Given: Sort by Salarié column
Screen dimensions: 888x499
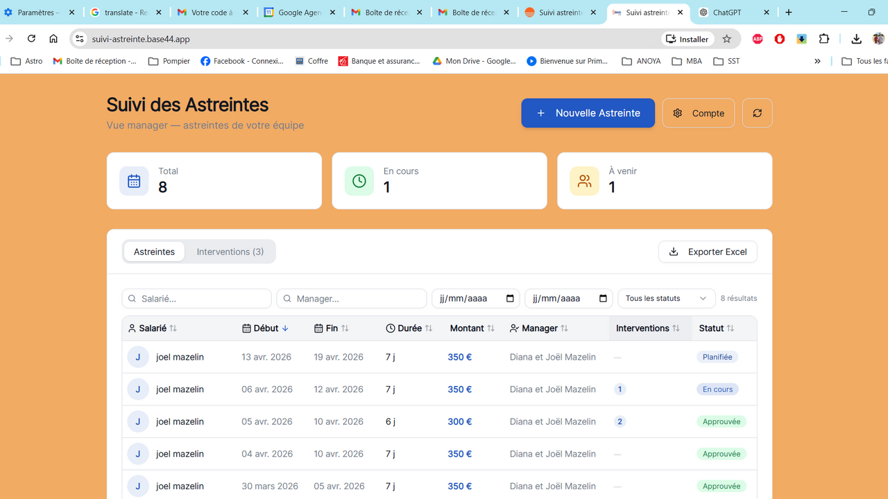Looking at the screenshot, I should pos(153,329).
